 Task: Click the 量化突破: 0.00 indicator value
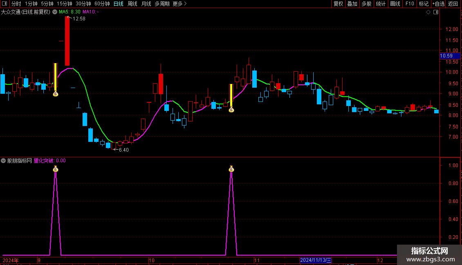pyautogui.click(x=50, y=161)
